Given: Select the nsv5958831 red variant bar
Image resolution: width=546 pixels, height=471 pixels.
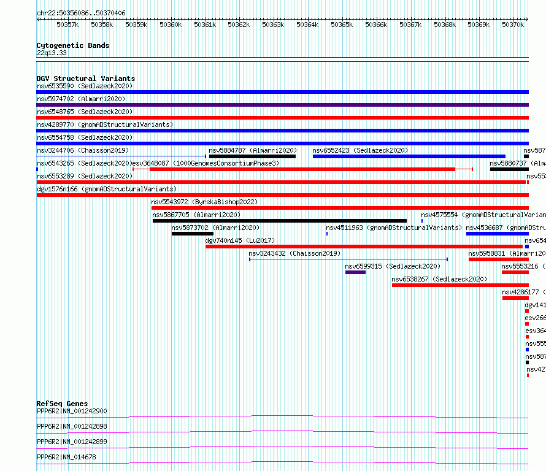Looking at the screenshot, I should [499, 259].
